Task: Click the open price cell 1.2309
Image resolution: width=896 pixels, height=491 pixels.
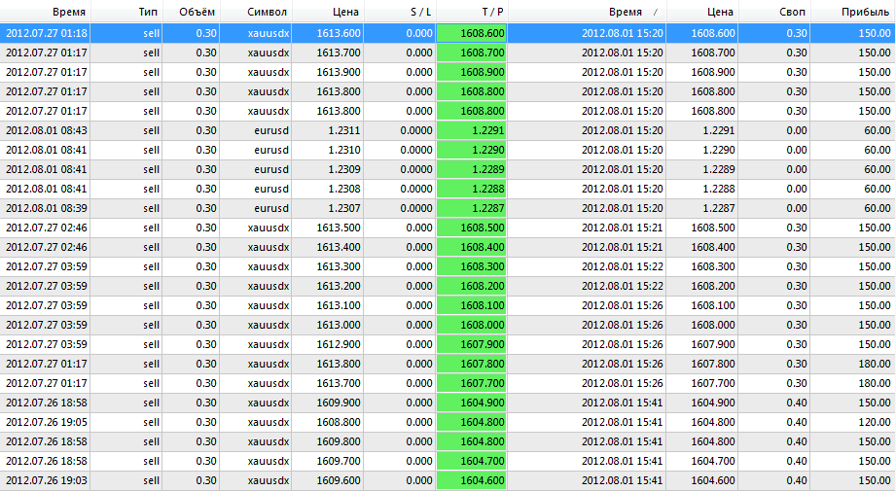Action: [328, 169]
